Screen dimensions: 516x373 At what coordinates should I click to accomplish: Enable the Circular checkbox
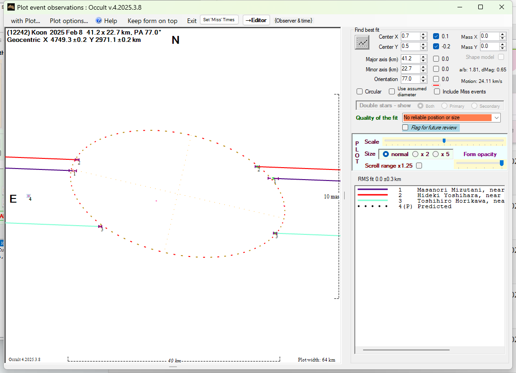pos(360,92)
